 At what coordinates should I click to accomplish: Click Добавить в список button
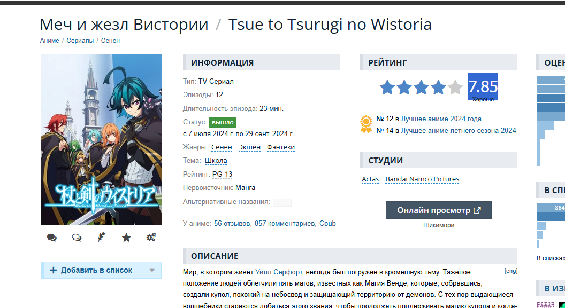point(101,270)
